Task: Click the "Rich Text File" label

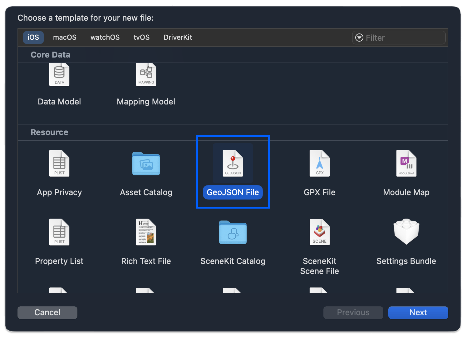Action: click(x=146, y=261)
